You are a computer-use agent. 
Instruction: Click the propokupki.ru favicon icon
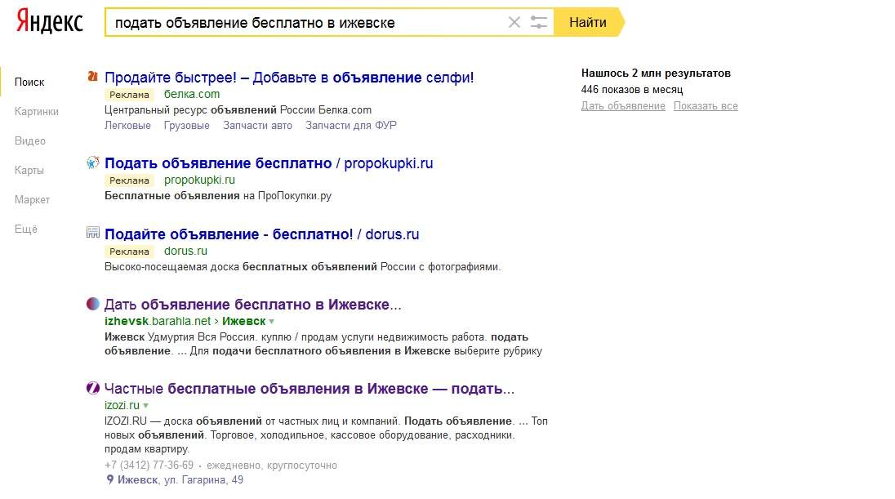coord(92,163)
